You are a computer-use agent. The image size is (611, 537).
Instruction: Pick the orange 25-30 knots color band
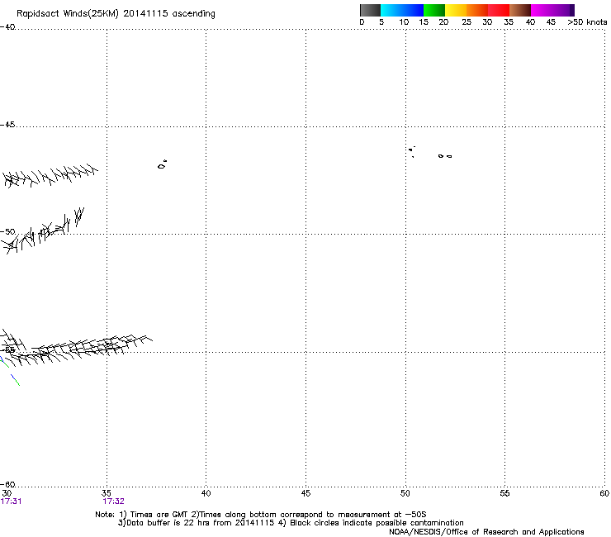click(x=477, y=10)
